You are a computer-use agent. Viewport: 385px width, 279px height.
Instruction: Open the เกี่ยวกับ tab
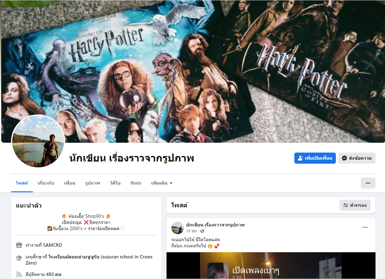pos(46,183)
